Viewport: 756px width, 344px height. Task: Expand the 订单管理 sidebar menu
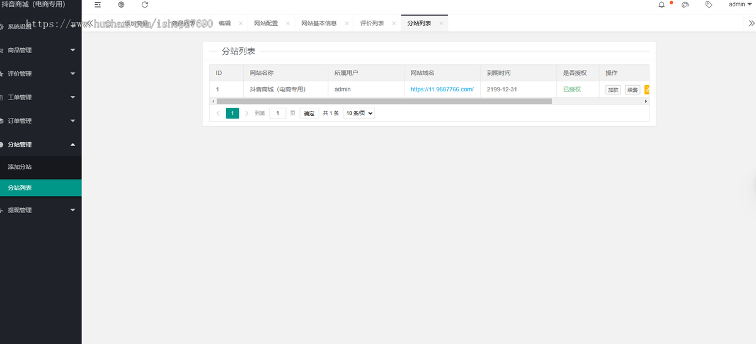click(41, 121)
